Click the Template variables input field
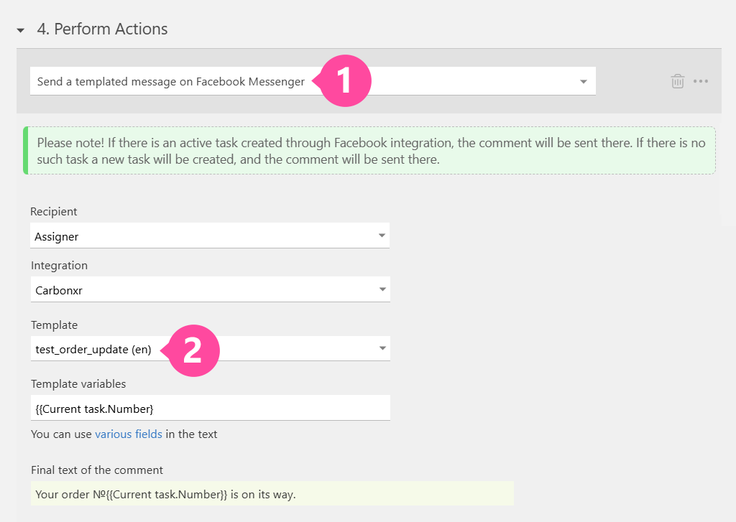This screenshot has height=522, width=736. (x=210, y=408)
